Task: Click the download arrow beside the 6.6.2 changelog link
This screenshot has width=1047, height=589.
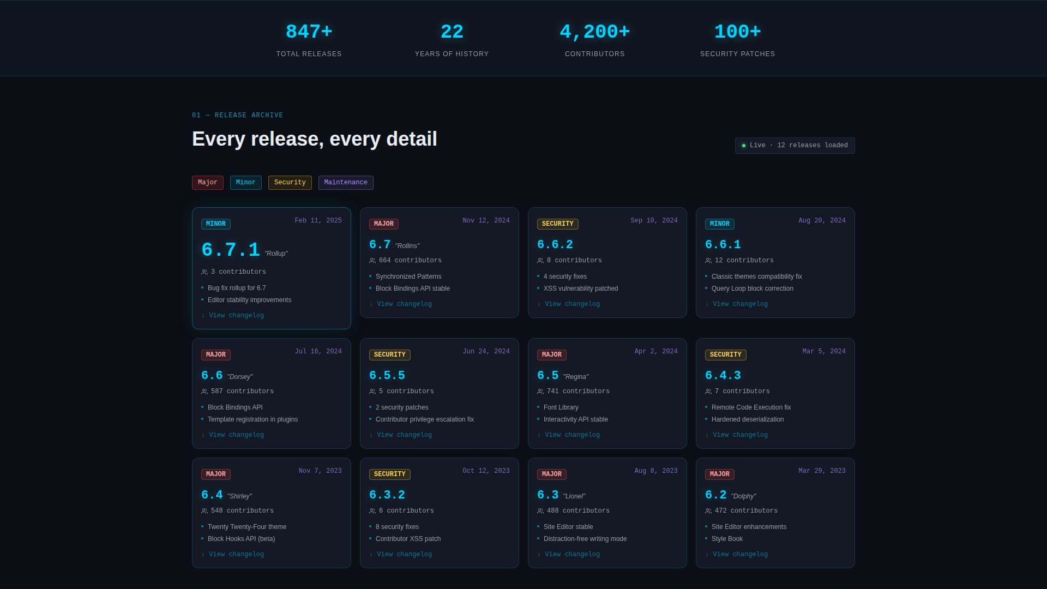Action: click(540, 304)
